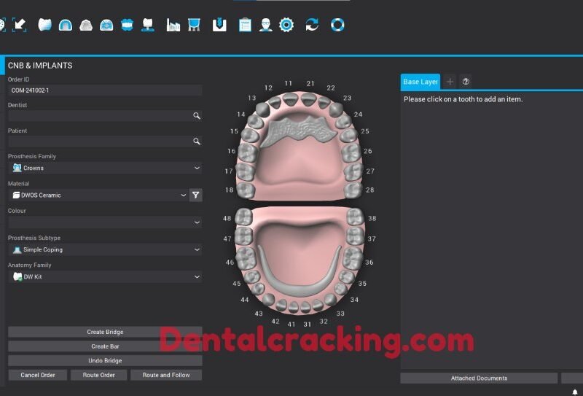
Task: Click the plus icon to add layer
Action: [x=450, y=82]
